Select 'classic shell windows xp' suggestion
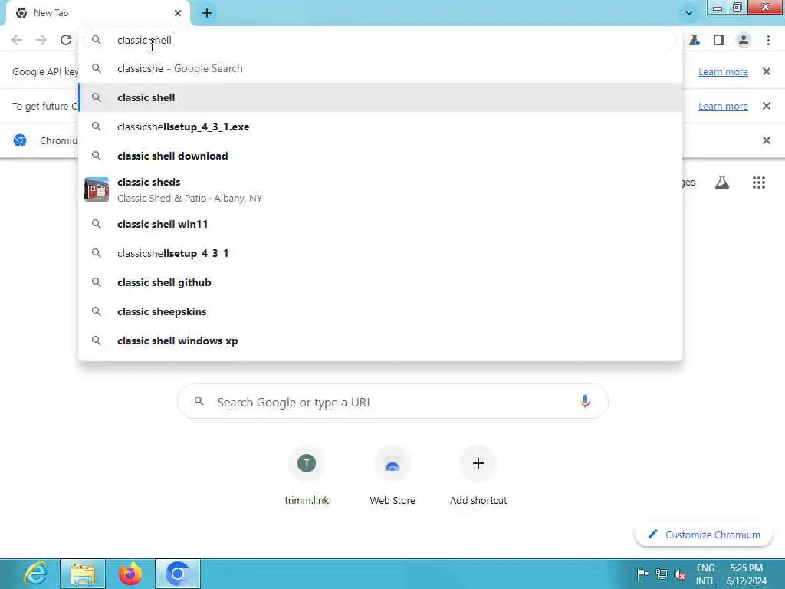This screenshot has width=785, height=589. click(380, 341)
